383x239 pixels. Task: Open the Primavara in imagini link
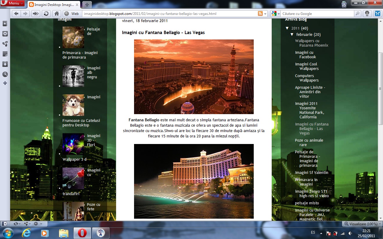pos(306,182)
